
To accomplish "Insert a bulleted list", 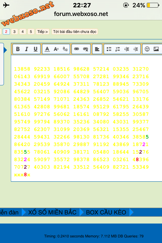I will click(x=109, y=49).
